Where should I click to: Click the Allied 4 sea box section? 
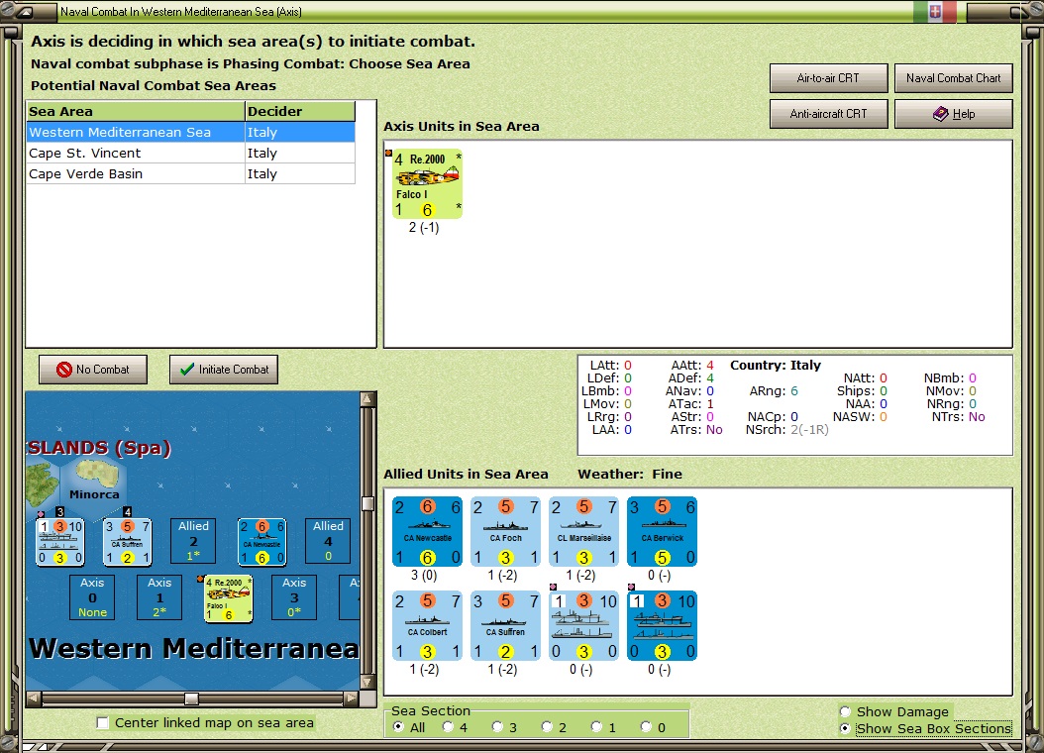(x=328, y=541)
